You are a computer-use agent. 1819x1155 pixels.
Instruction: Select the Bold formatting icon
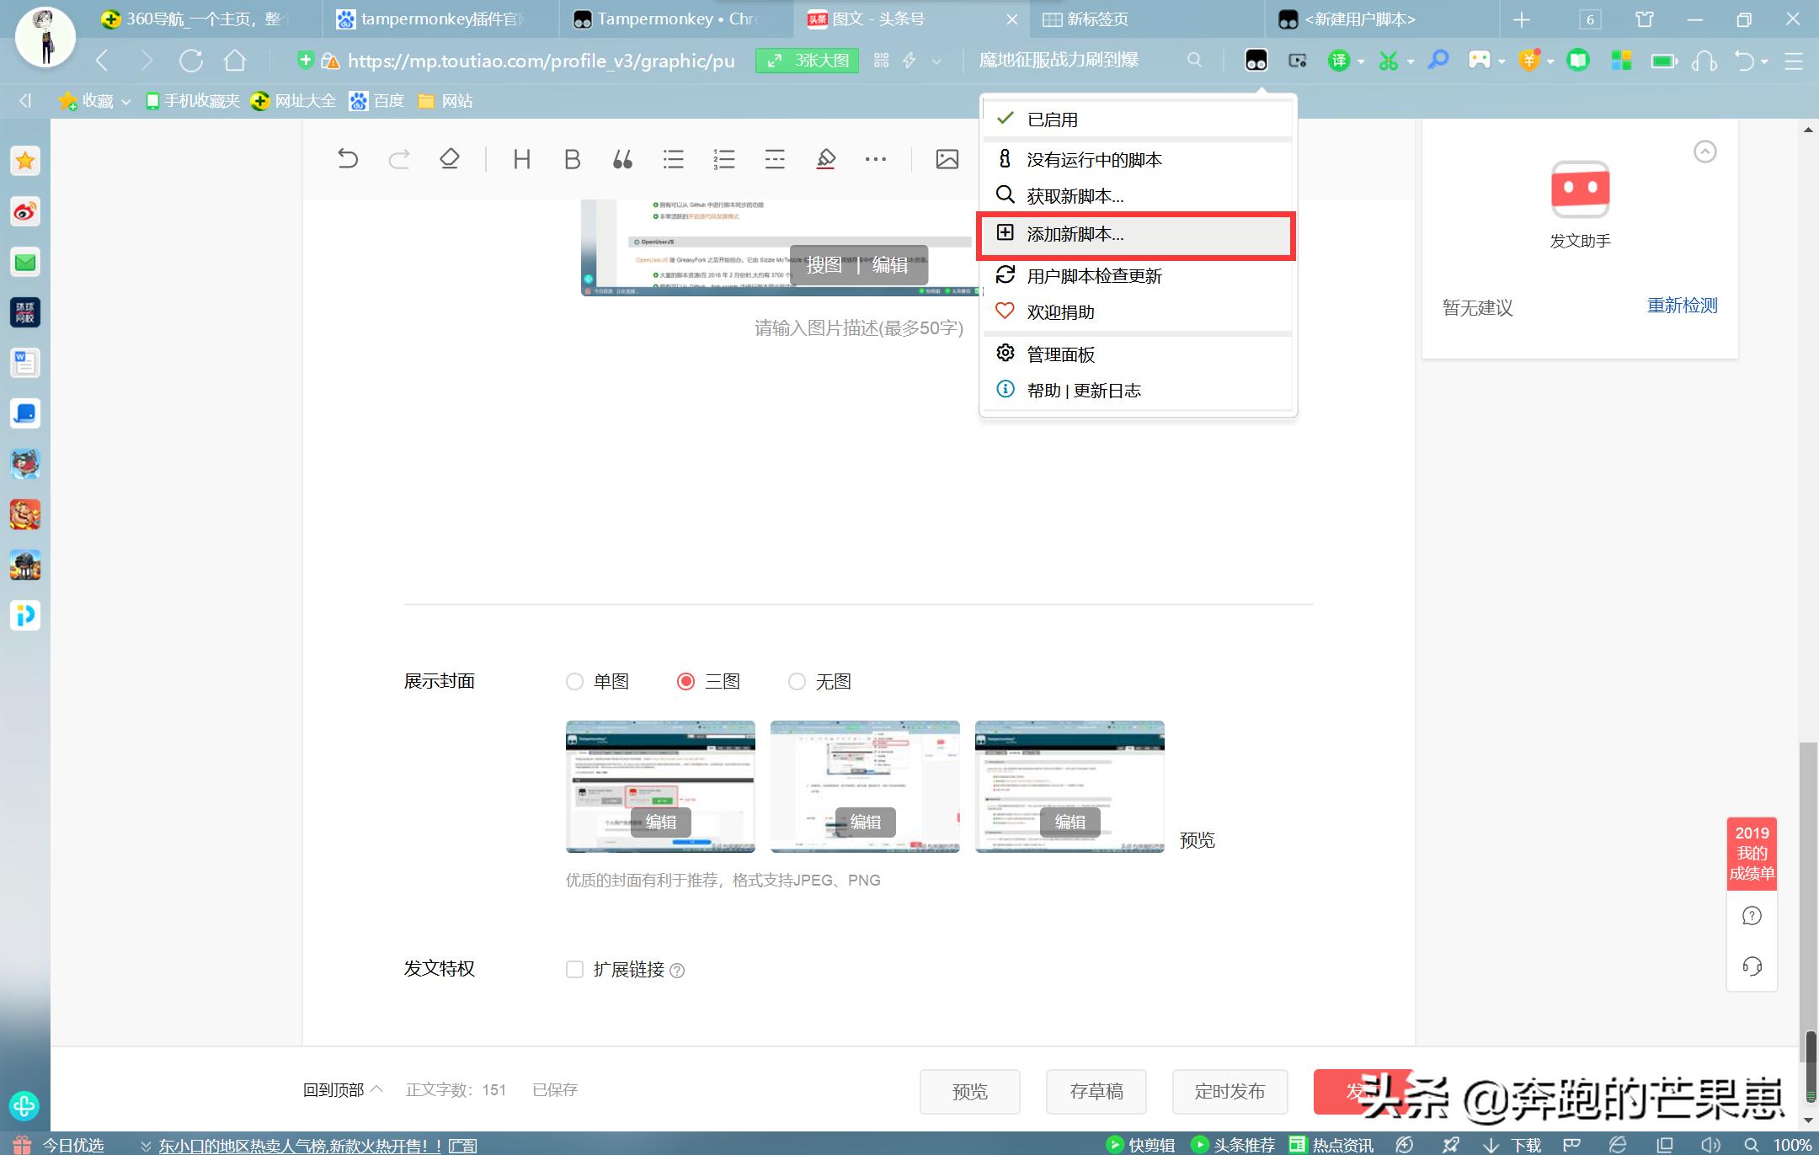pyautogui.click(x=572, y=158)
